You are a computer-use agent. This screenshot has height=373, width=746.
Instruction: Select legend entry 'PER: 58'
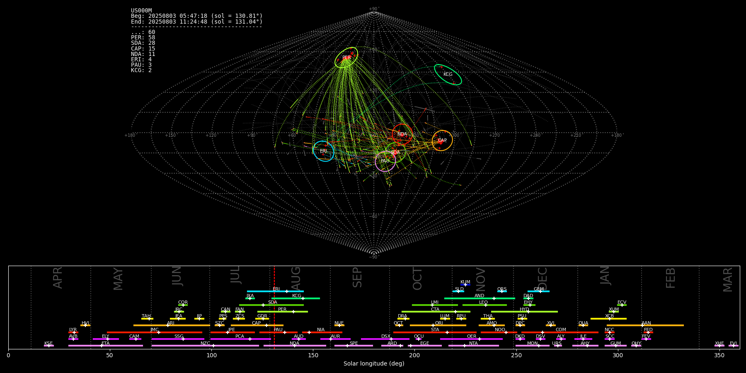pyautogui.click(x=143, y=38)
